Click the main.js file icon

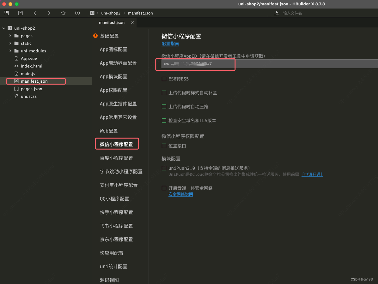(x=16, y=74)
